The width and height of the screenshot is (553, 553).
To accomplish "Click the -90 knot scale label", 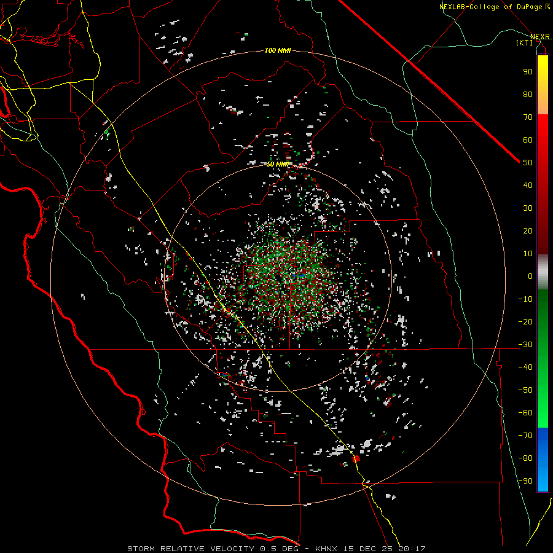I will [525, 481].
